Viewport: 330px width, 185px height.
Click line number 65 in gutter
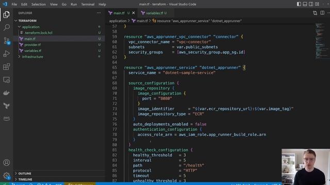(114, 67)
